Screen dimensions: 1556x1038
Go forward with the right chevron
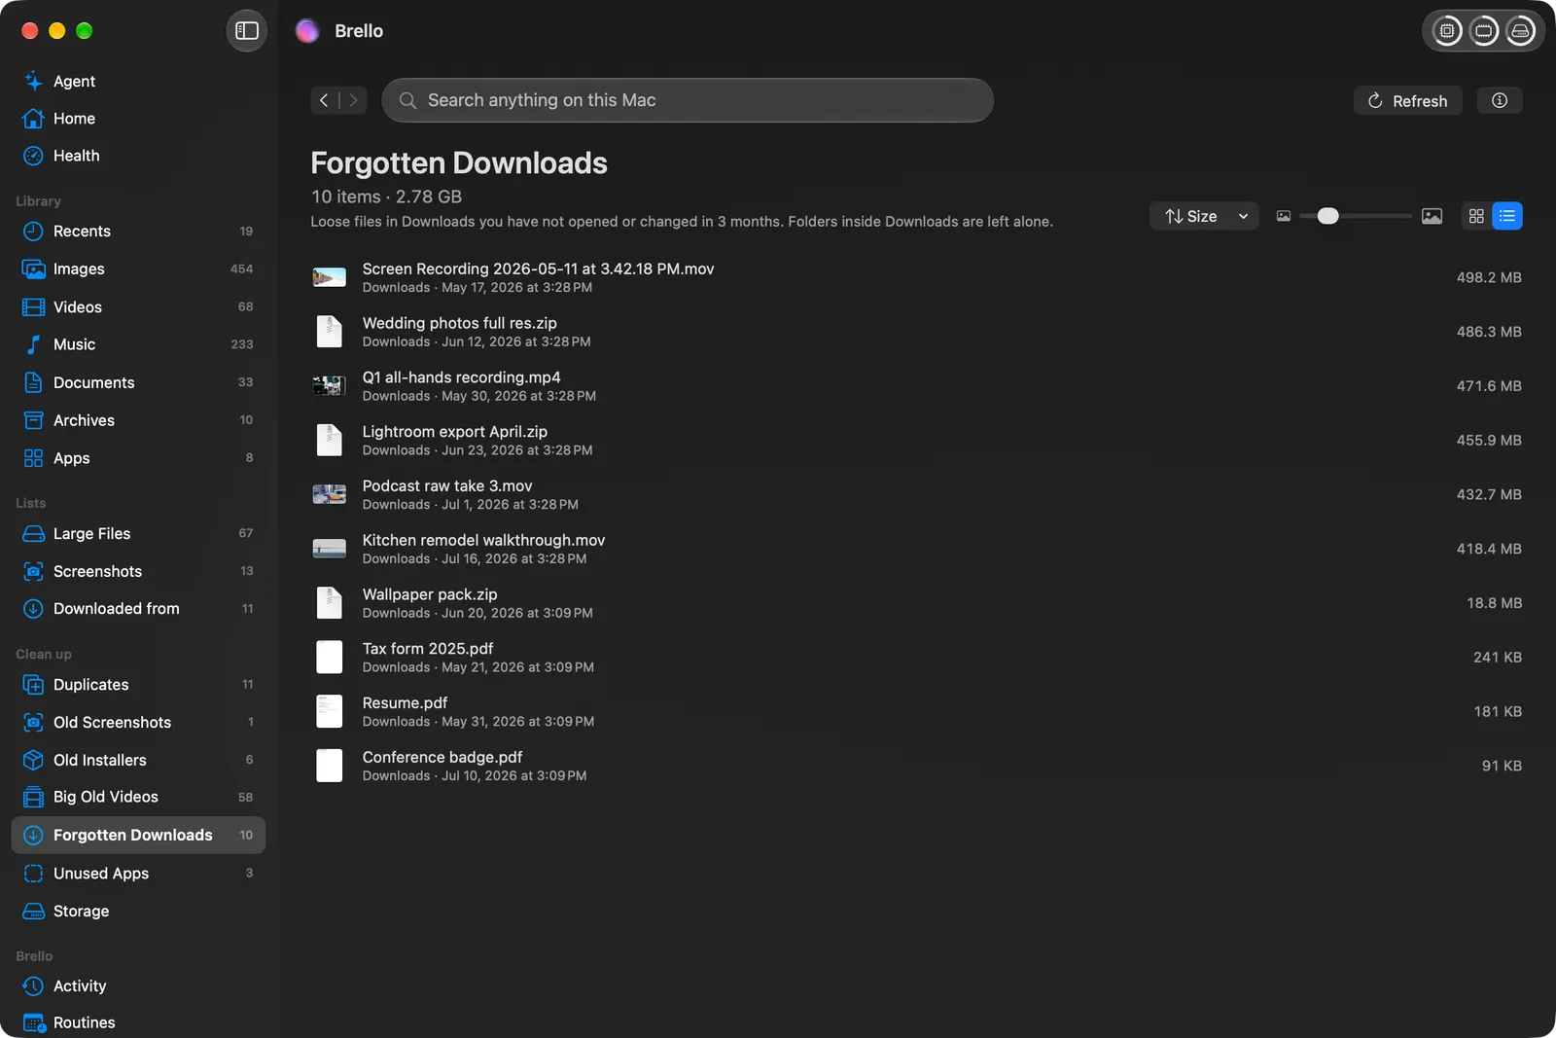coord(353,100)
